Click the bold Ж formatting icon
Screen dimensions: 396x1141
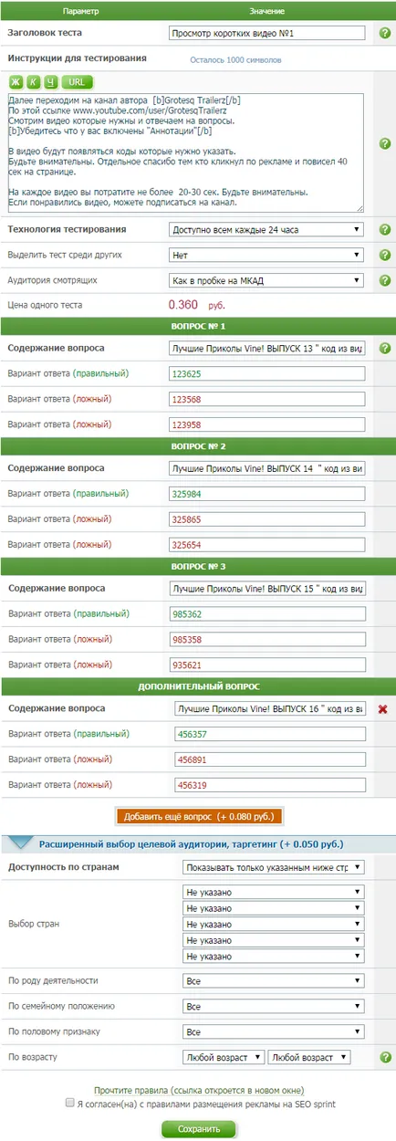17,82
